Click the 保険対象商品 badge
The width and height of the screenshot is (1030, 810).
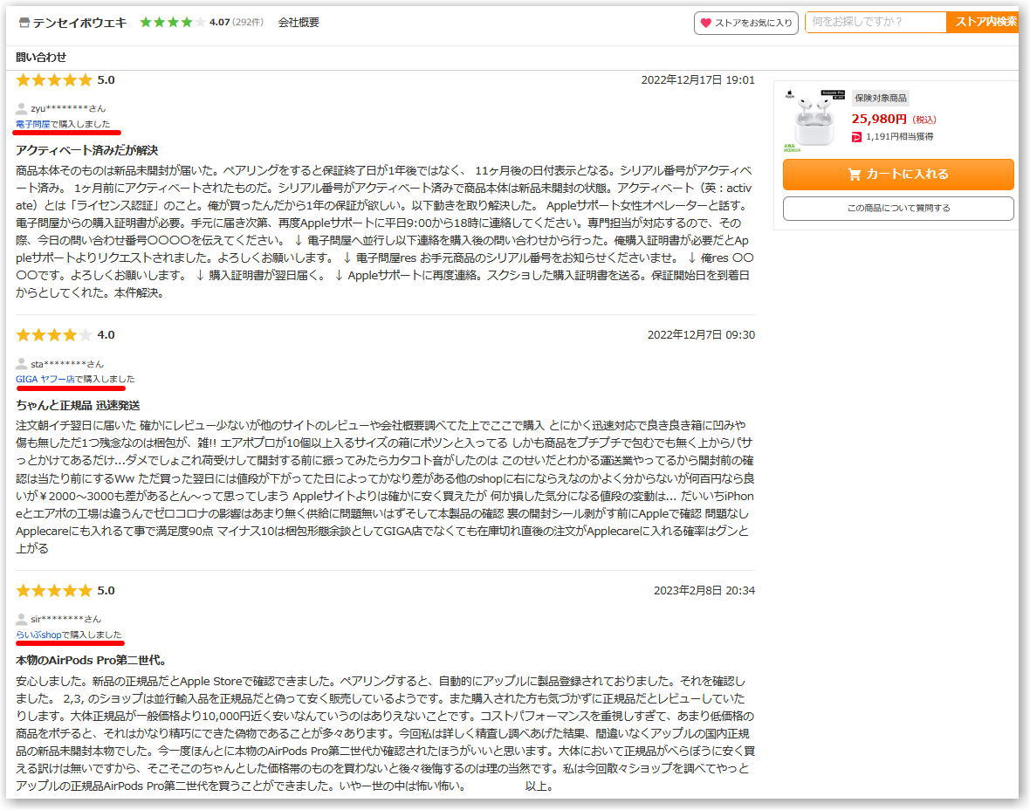880,98
